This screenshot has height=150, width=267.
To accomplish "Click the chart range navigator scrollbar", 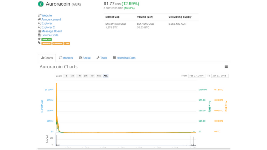I will pos(133,149).
